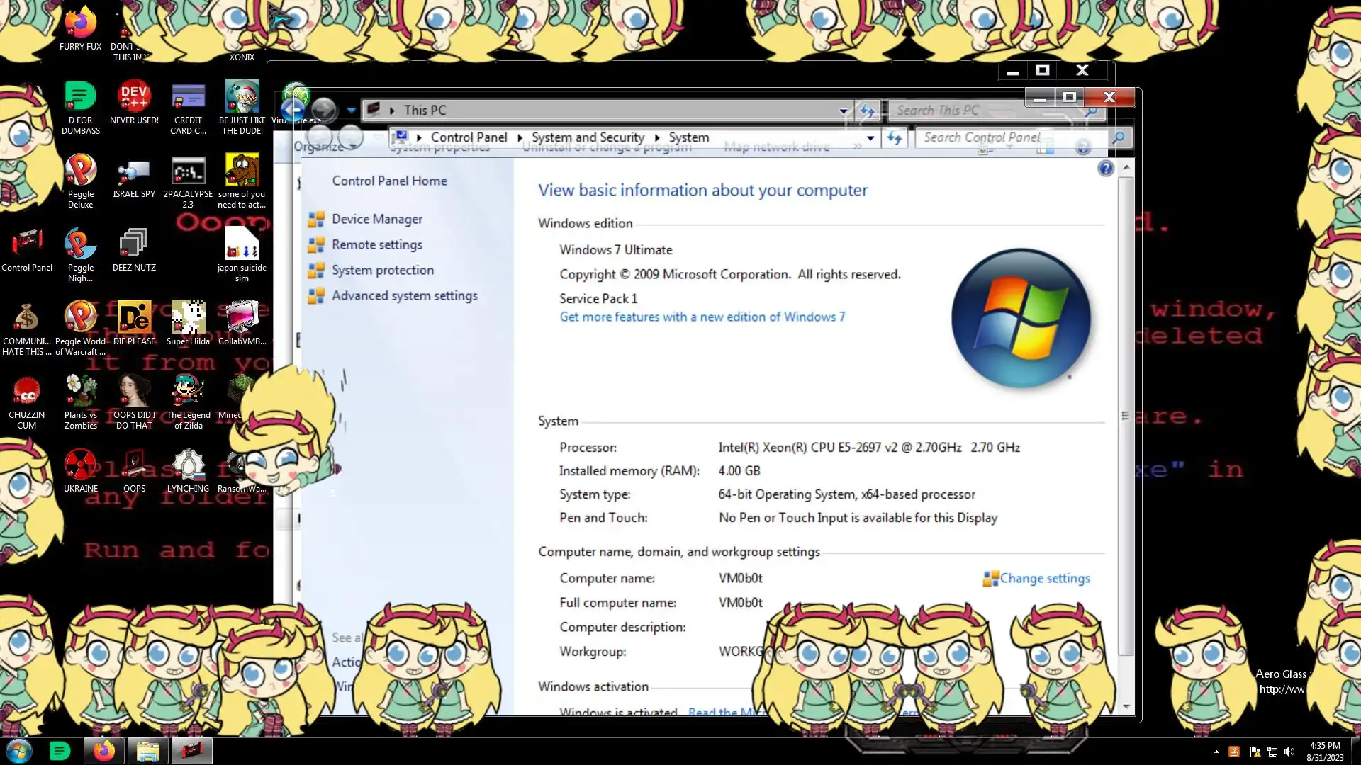Click System and Security breadcrumb
The image size is (1361, 765).
[x=587, y=137]
